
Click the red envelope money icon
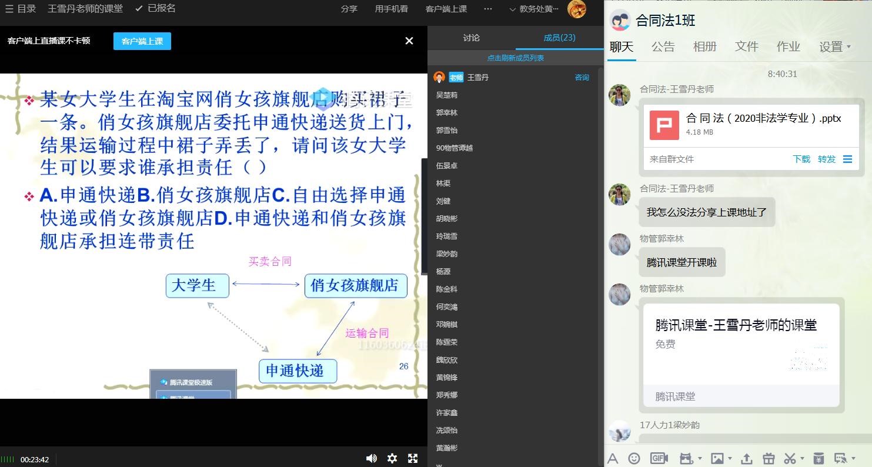[818, 458]
